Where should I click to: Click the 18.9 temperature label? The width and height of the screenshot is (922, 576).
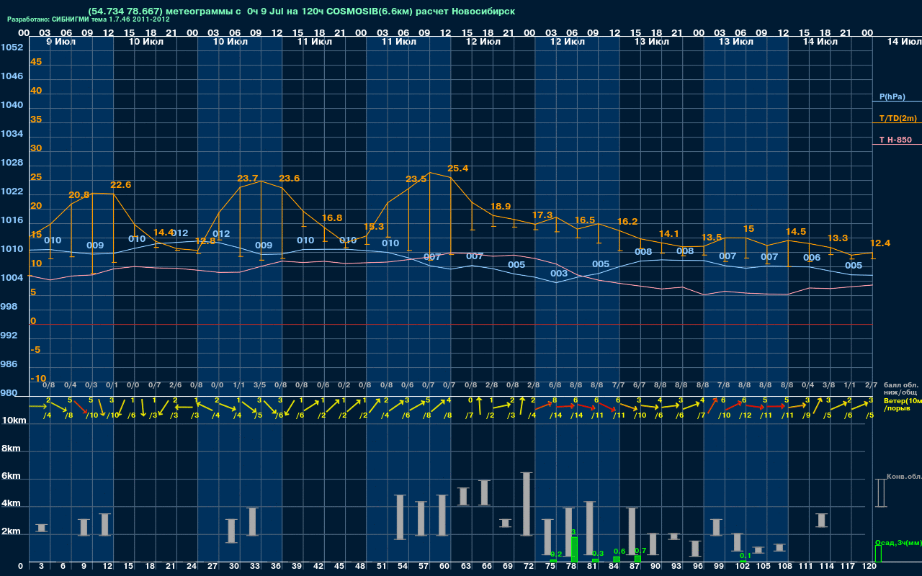tap(500, 207)
